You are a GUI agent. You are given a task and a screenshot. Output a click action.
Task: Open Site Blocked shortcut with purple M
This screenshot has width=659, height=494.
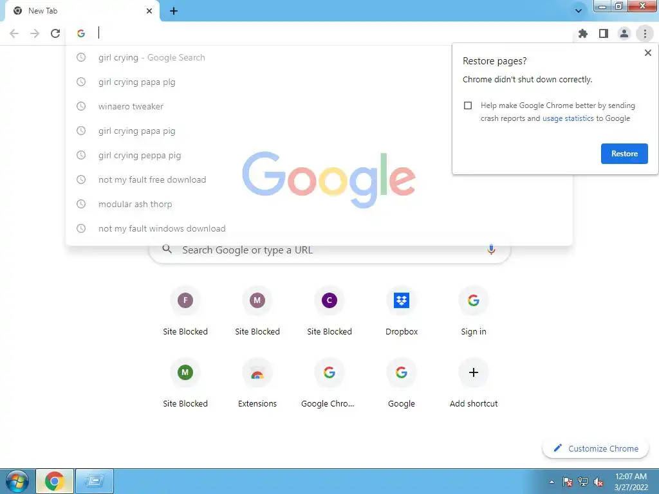point(257,311)
